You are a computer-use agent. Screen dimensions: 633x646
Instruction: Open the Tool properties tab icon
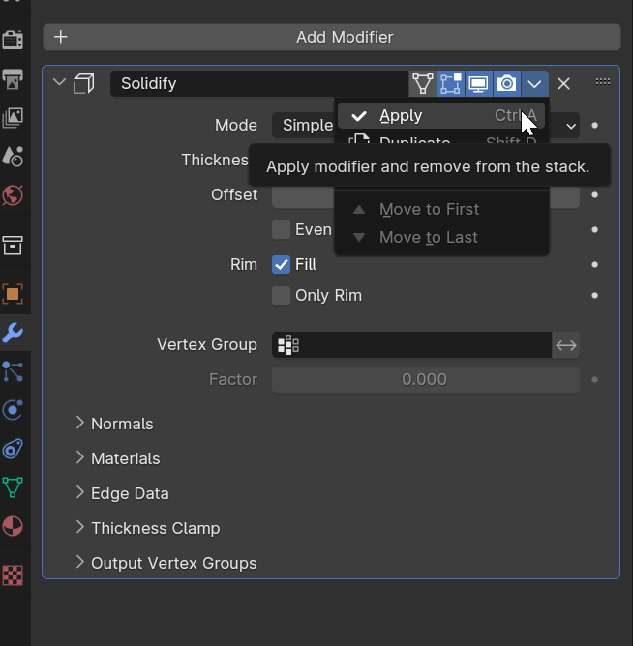coord(13,2)
